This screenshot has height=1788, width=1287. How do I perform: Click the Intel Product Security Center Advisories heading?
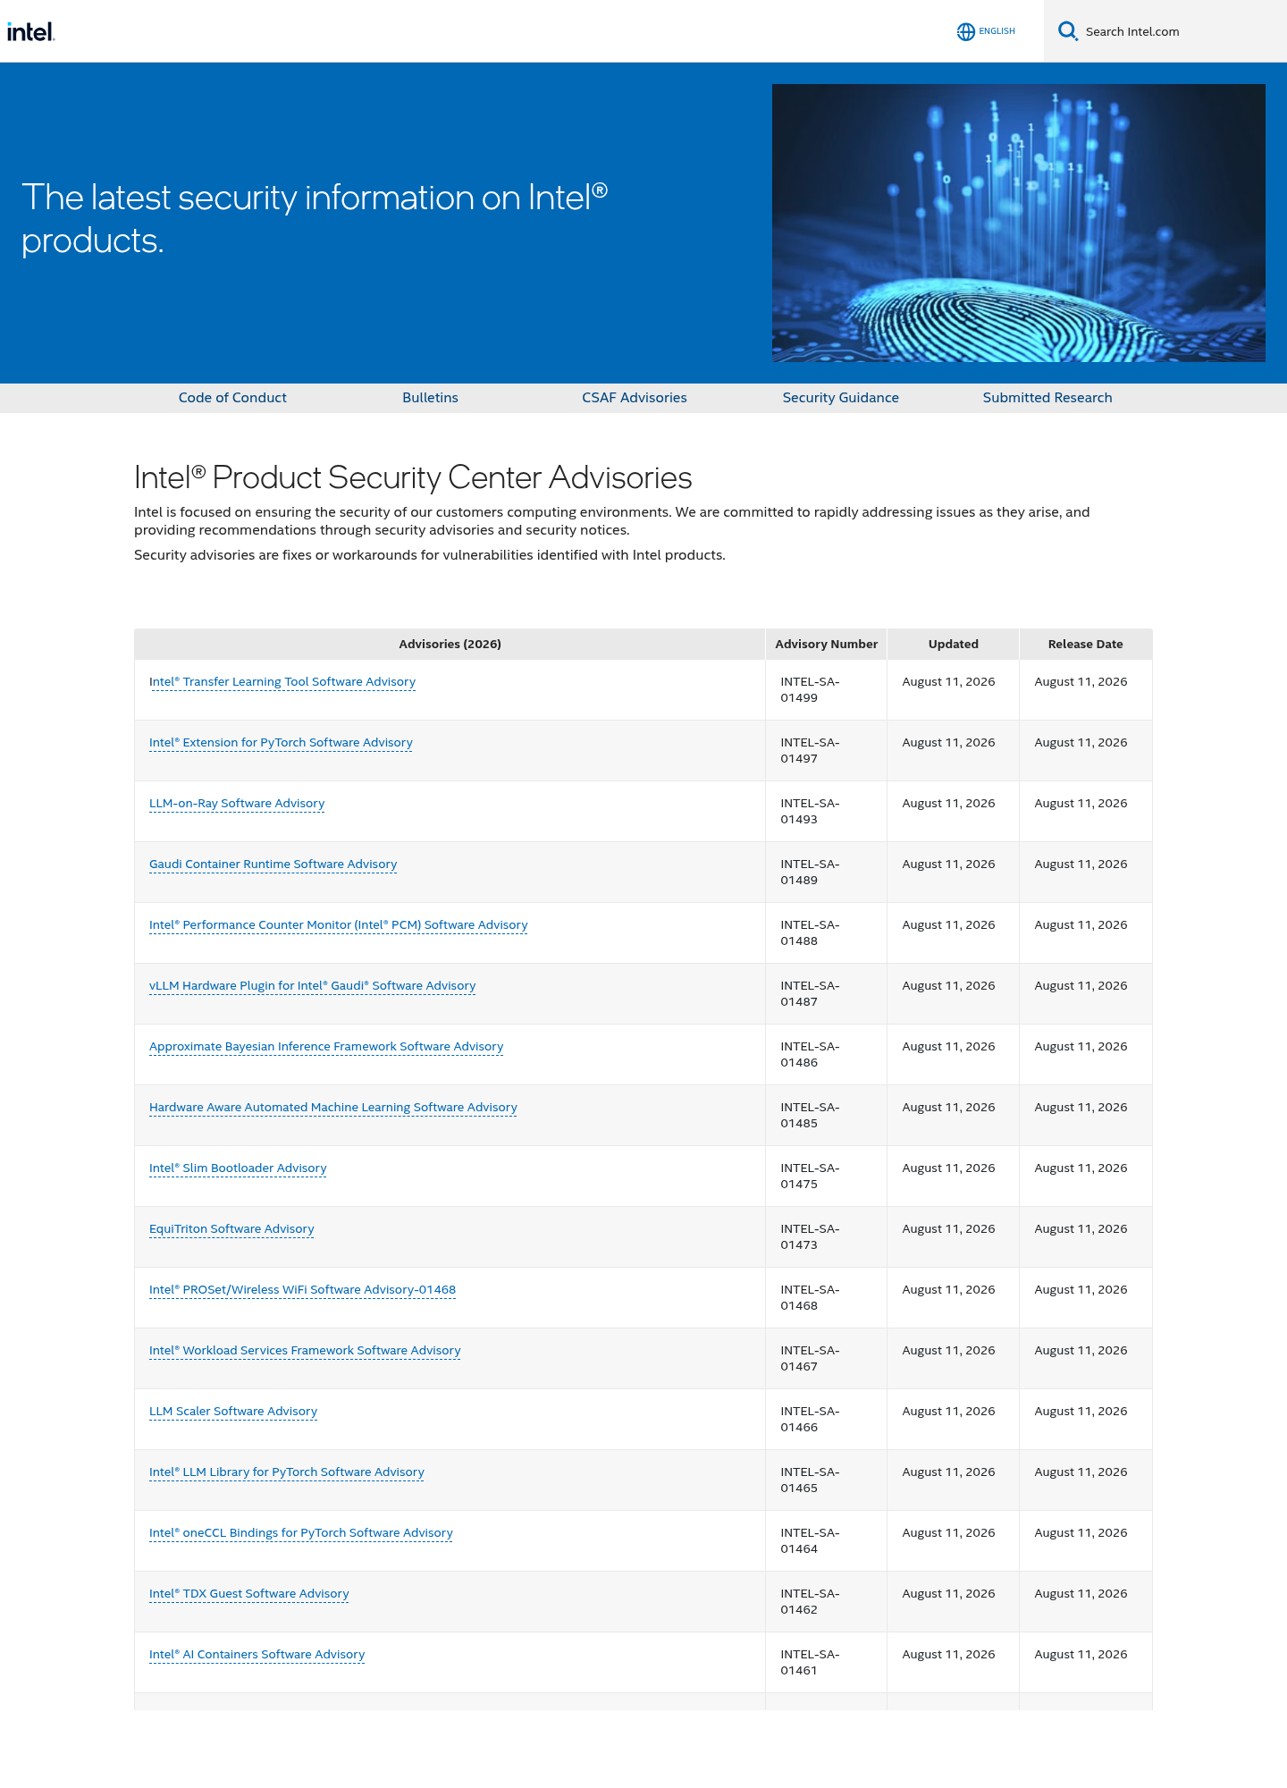click(413, 477)
